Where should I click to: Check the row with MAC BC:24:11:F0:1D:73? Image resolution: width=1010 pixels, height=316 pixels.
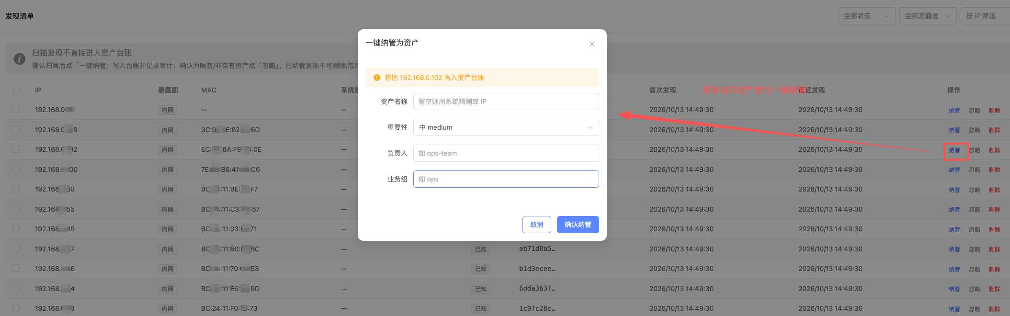[16, 308]
